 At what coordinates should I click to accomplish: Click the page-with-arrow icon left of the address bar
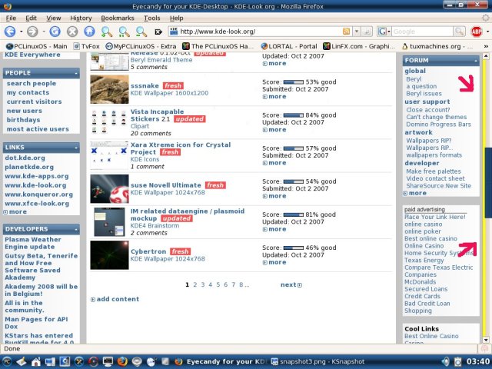click(158, 32)
